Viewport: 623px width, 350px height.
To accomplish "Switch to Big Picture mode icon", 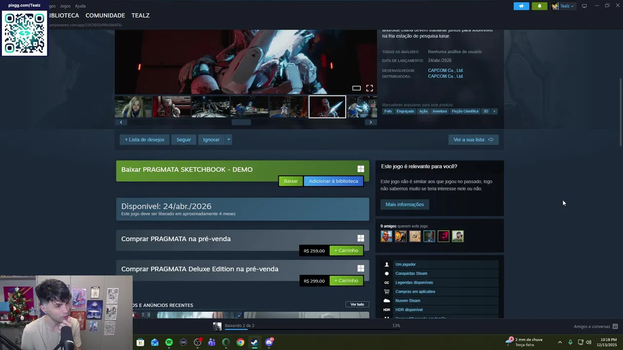I will [585, 6].
